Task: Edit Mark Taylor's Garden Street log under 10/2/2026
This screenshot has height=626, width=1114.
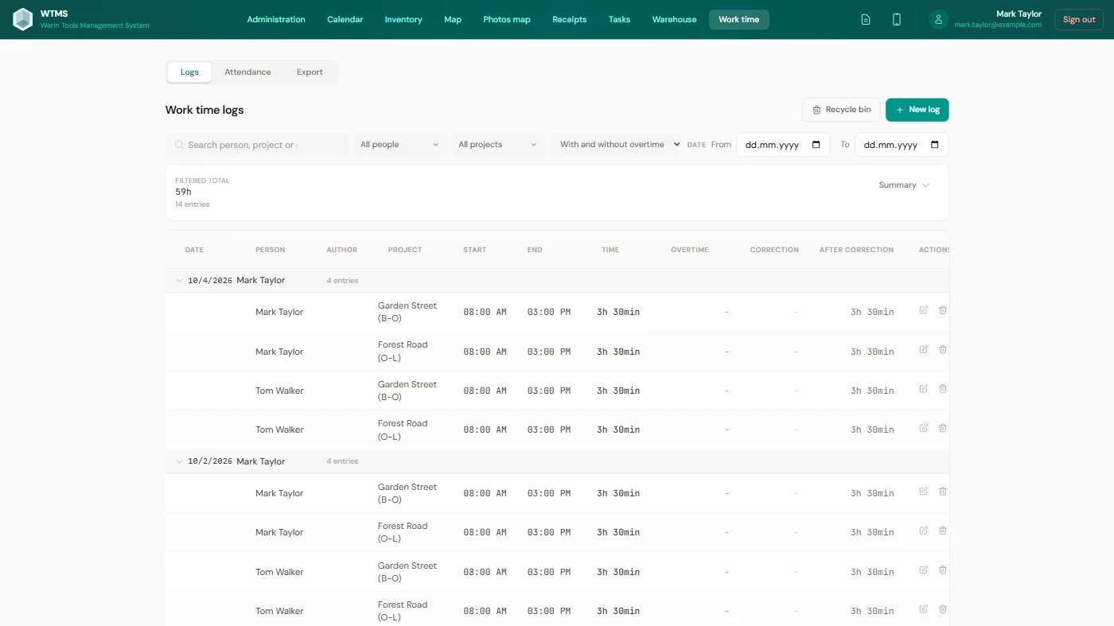Action: (x=924, y=492)
